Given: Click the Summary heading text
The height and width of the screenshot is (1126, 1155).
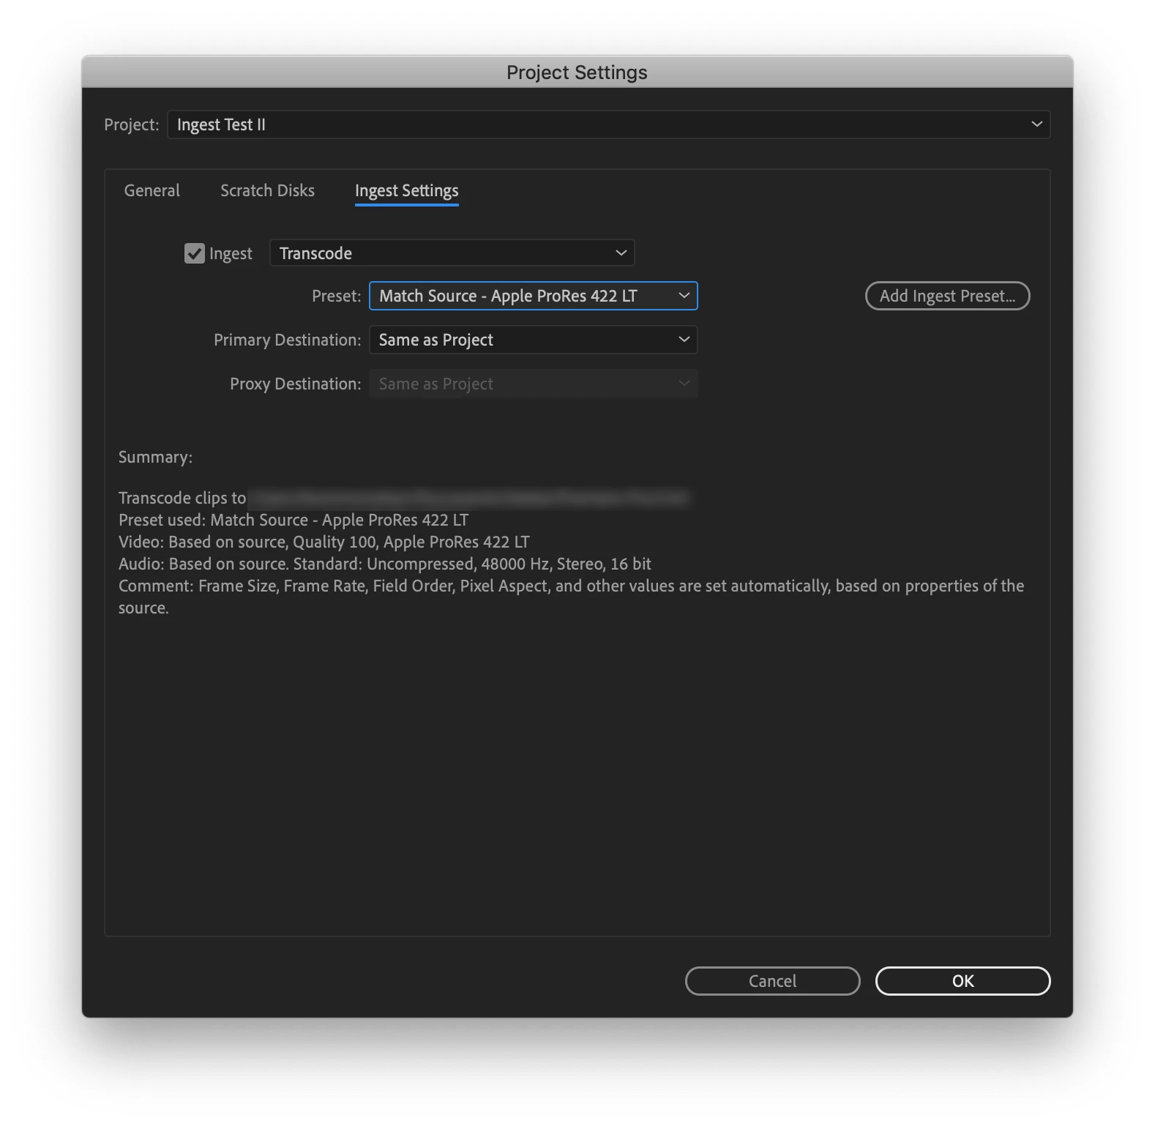Looking at the screenshot, I should click(155, 457).
